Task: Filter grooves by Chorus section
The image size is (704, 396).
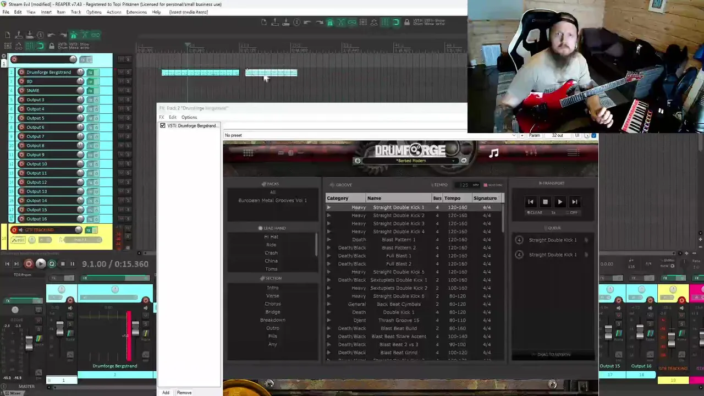Action: [x=273, y=304]
